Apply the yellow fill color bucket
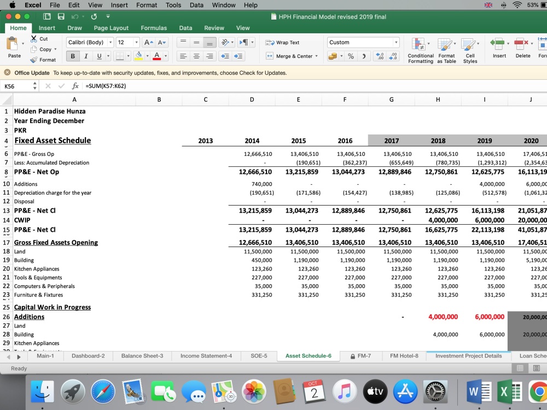 coord(138,56)
